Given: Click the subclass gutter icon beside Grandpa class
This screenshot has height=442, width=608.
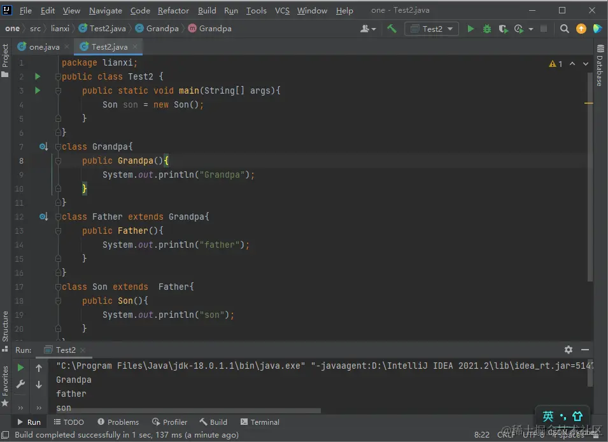Looking at the screenshot, I should point(43,146).
